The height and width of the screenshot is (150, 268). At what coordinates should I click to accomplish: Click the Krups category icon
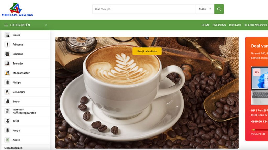click(7, 130)
